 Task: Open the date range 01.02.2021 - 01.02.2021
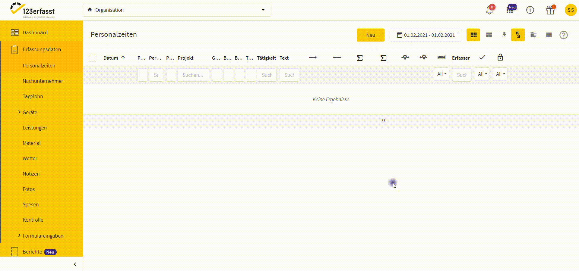426,35
